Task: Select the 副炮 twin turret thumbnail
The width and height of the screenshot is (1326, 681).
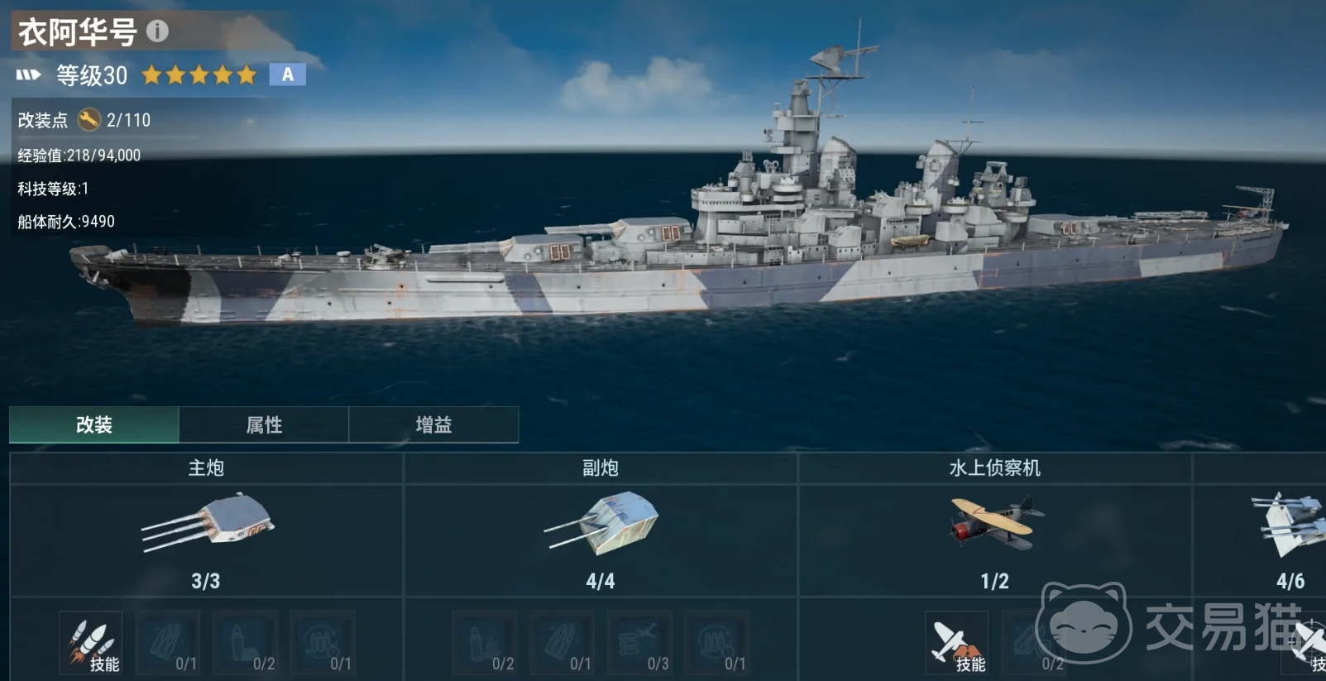Action: click(x=601, y=523)
